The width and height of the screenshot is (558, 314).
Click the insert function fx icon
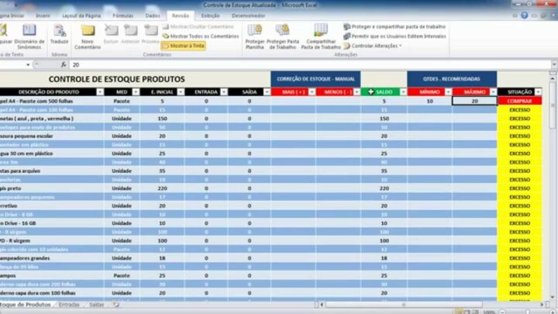coord(64,65)
